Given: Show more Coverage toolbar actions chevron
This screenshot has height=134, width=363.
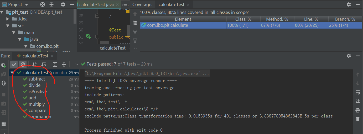Looking at the screenshot, I should (135, 48).
